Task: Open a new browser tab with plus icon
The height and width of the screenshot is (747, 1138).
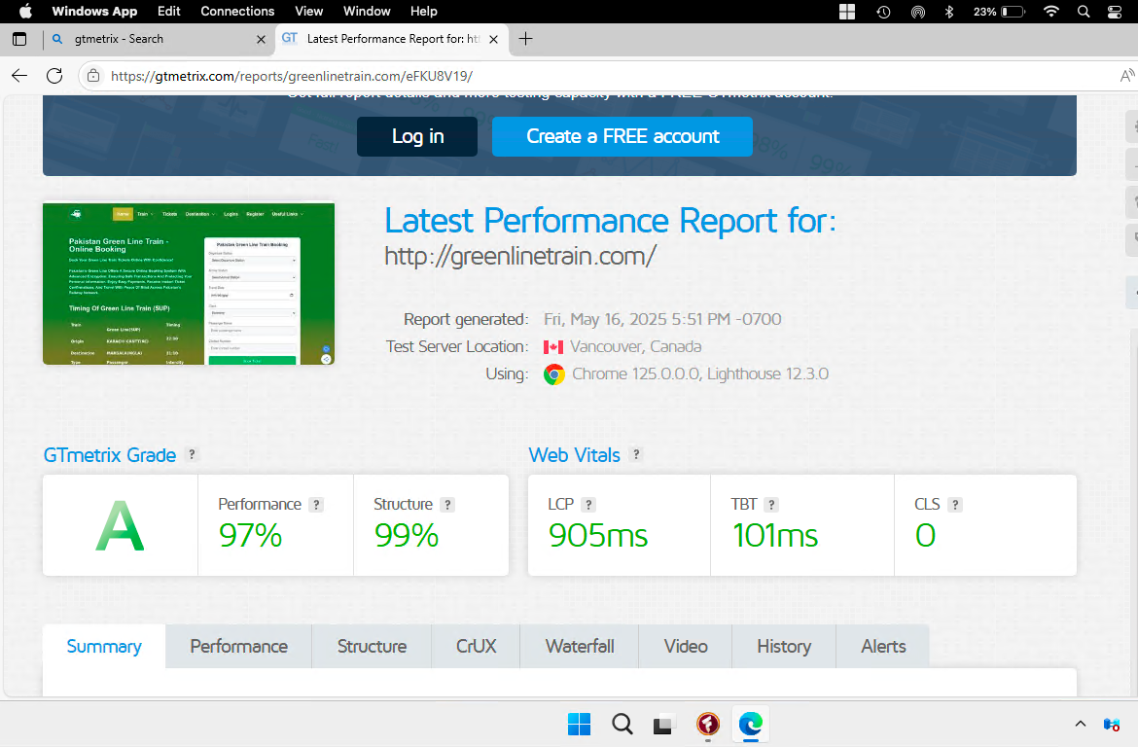Action: [526, 39]
